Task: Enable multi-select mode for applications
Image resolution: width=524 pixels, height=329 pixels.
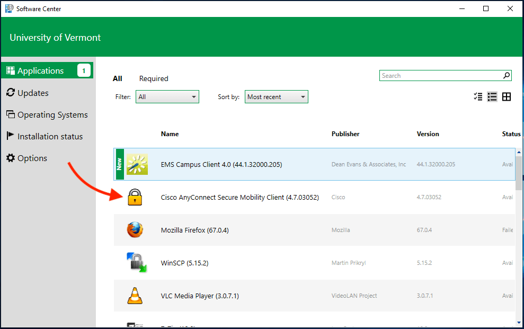Action: 477,96
